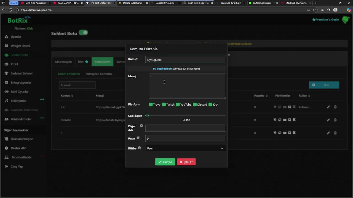Screen dimensions: 353x198
Task: Go back with browser back arrow
Action: click(4, 10)
